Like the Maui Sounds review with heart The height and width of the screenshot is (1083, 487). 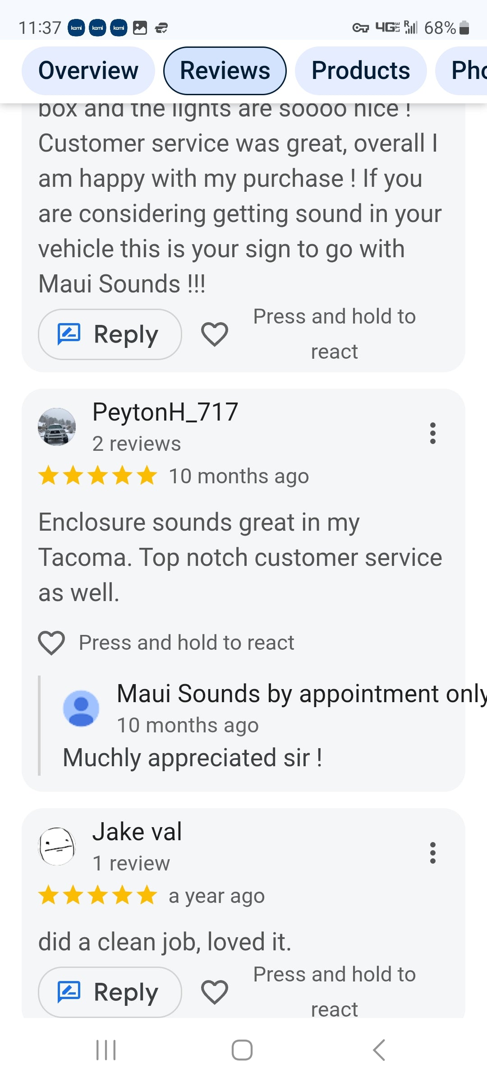click(x=214, y=334)
